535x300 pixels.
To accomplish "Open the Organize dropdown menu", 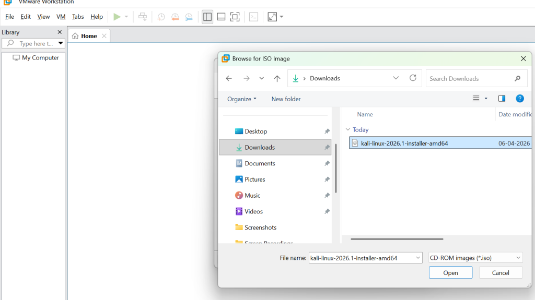I will click(x=241, y=99).
